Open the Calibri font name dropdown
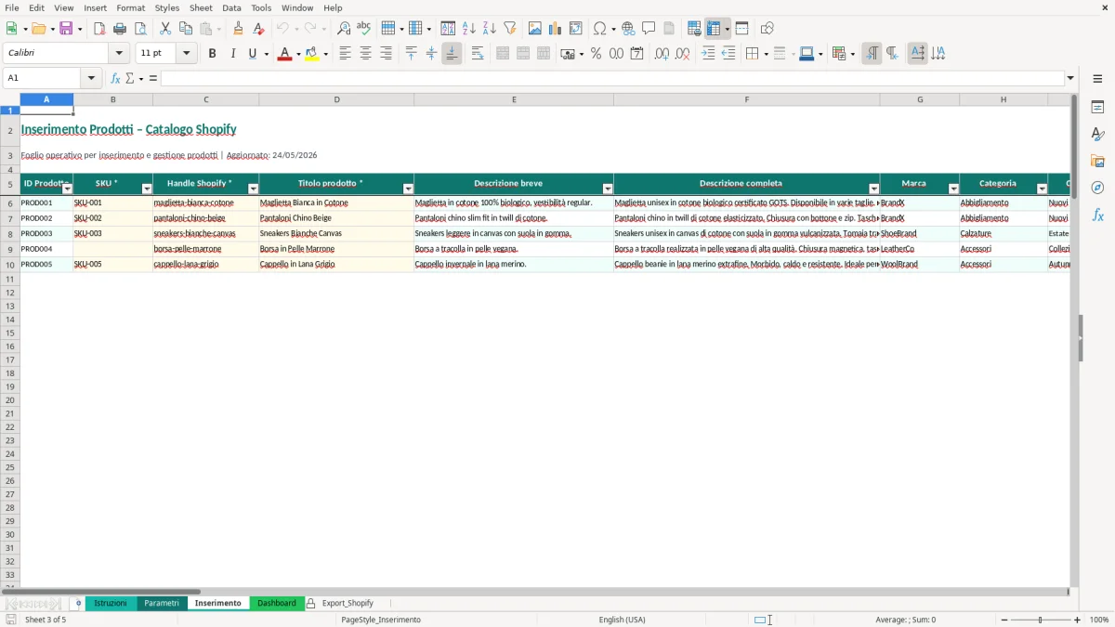This screenshot has height=627, width=1115. click(119, 54)
